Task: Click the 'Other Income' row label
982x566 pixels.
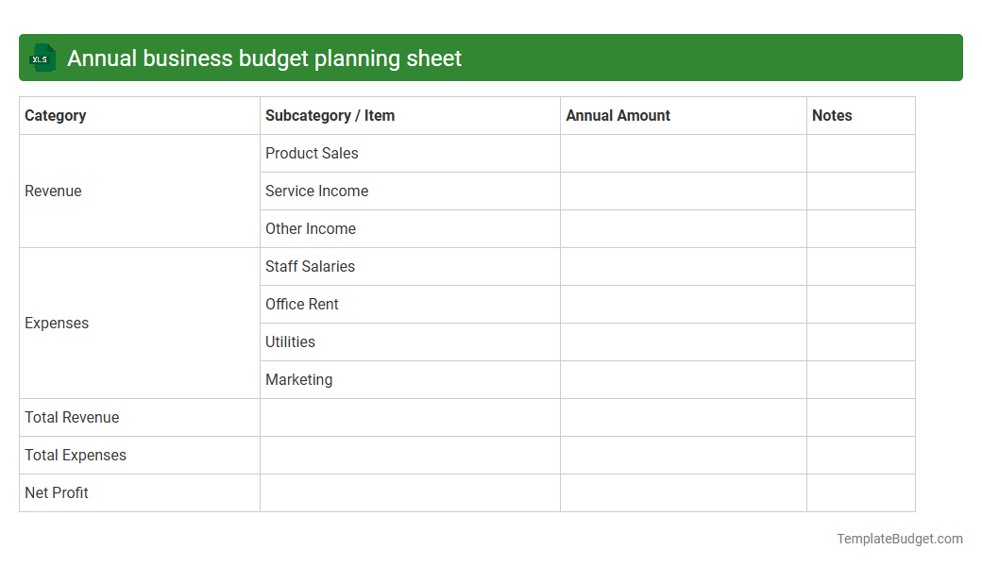Action: (311, 228)
